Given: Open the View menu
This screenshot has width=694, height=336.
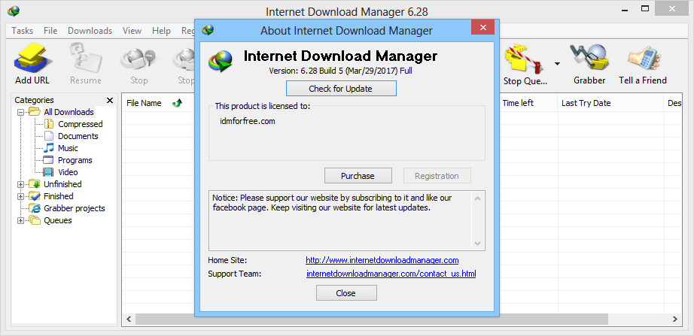Looking at the screenshot, I should pyautogui.click(x=132, y=31).
